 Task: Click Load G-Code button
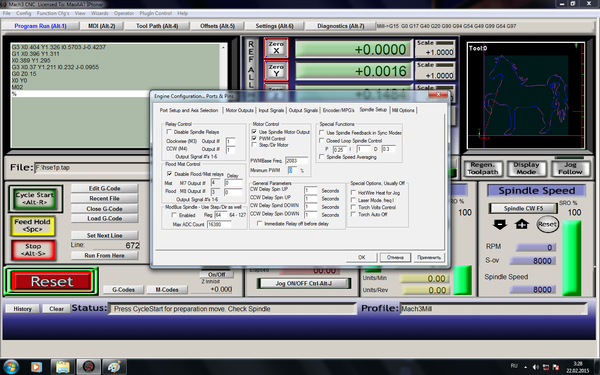coord(105,218)
